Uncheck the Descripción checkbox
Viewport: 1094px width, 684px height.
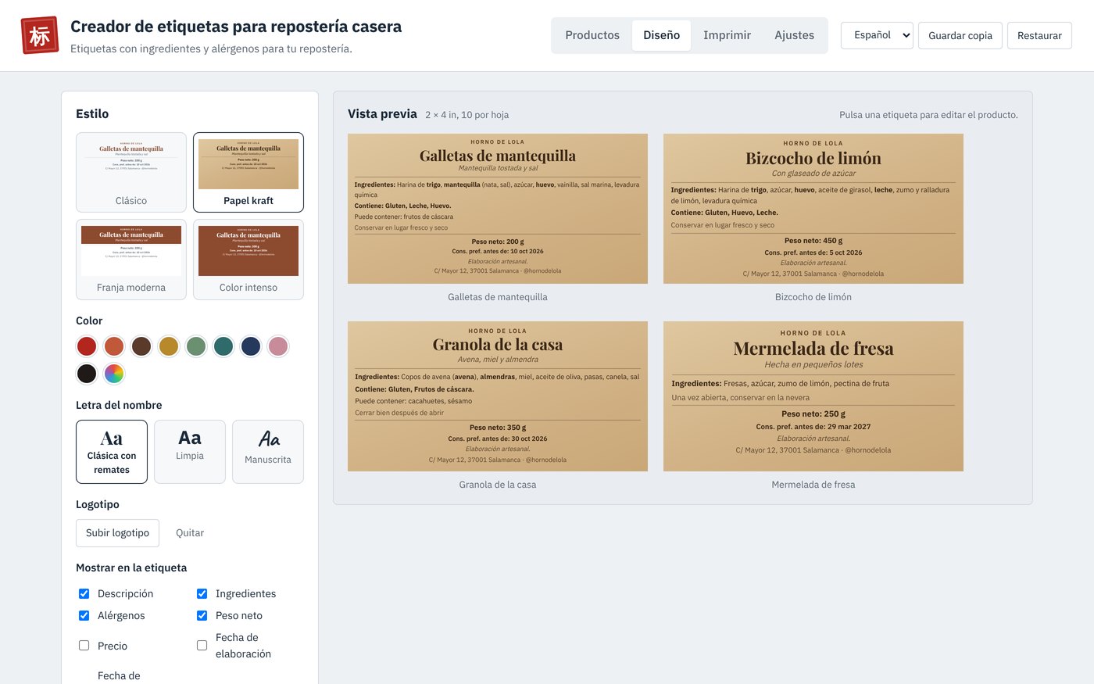[84, 594]
